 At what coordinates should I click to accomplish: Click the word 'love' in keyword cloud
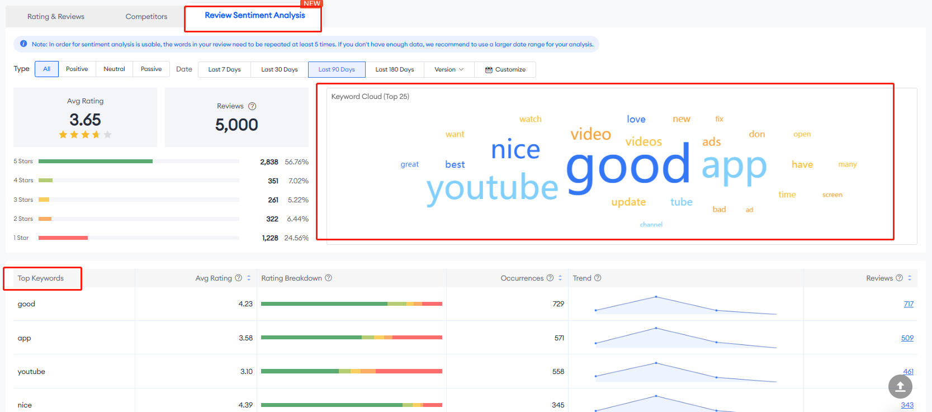[636, 119]
